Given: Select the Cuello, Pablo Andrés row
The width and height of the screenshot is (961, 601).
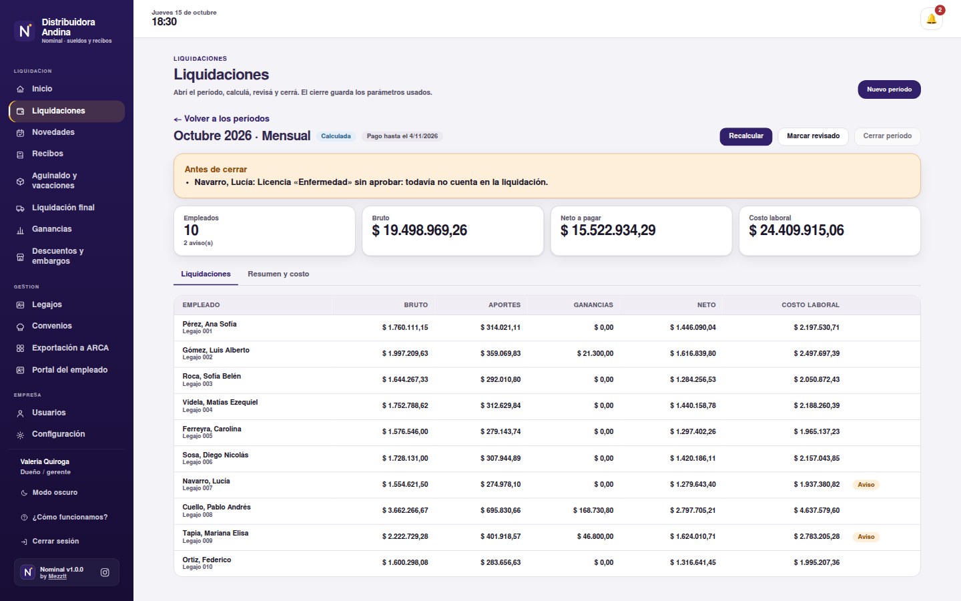Looking at the screenshot, I should [547, 511].
